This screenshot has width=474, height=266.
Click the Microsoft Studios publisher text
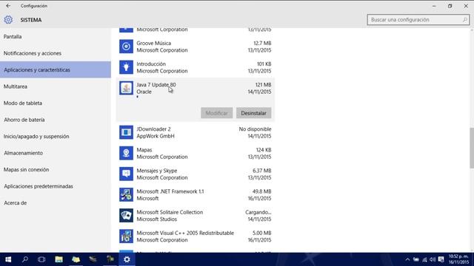[156, 219]
